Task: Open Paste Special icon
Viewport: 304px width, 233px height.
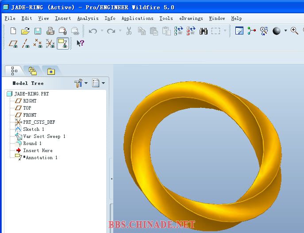Action: 166,31
